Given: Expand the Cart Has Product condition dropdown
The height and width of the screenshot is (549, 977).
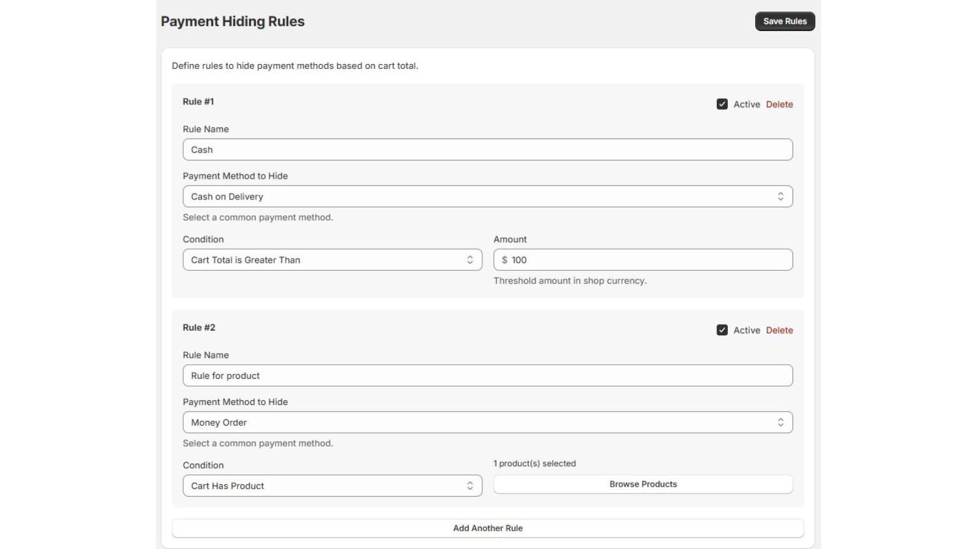Looking at the screenshot, I should 324,486.
